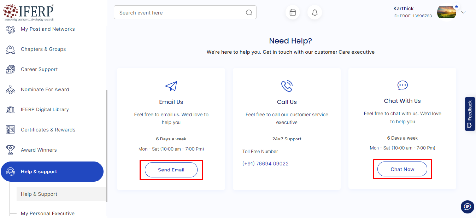Click the Call Us phone icon

point(287,86)
